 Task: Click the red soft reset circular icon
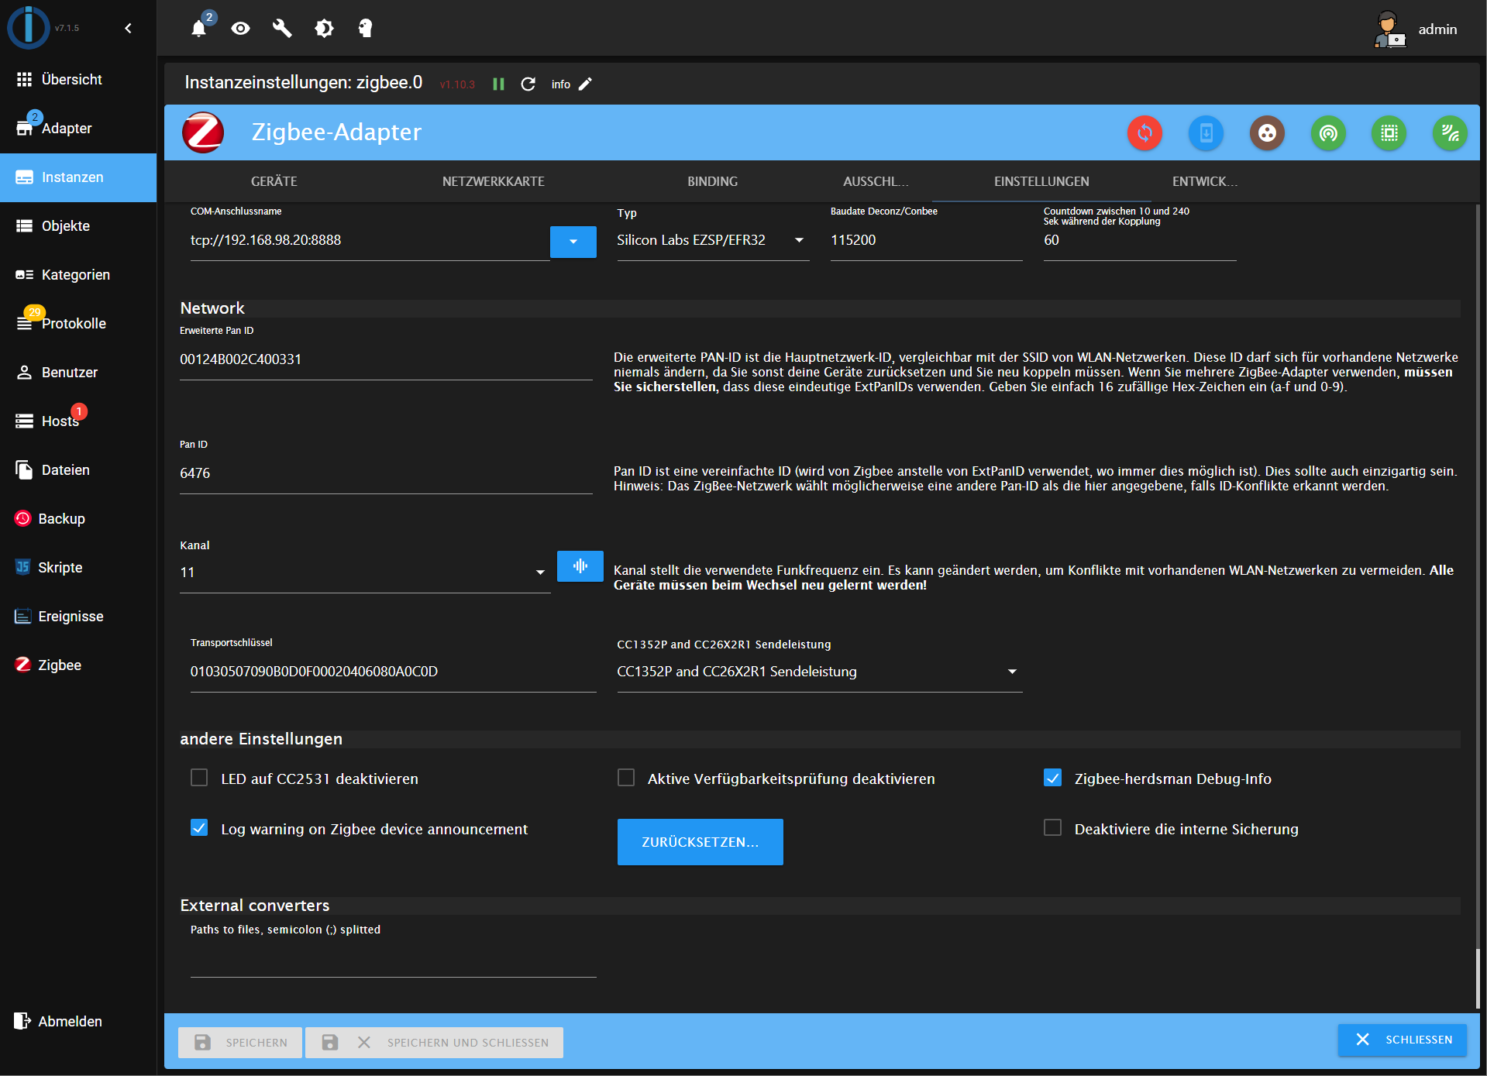click(1145, 133)
